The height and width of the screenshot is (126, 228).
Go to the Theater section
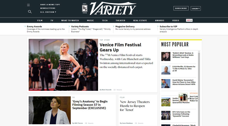120,20
